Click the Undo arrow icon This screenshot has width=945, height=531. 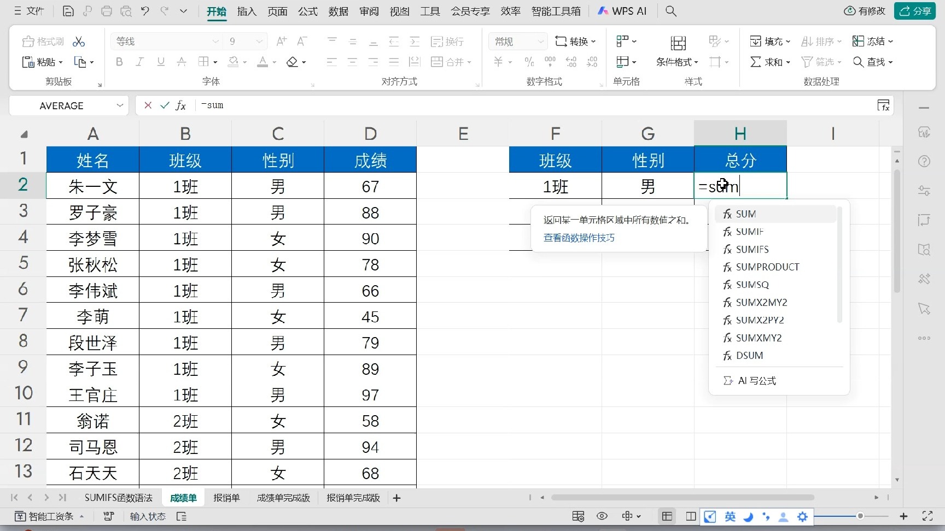pos(145,11)
